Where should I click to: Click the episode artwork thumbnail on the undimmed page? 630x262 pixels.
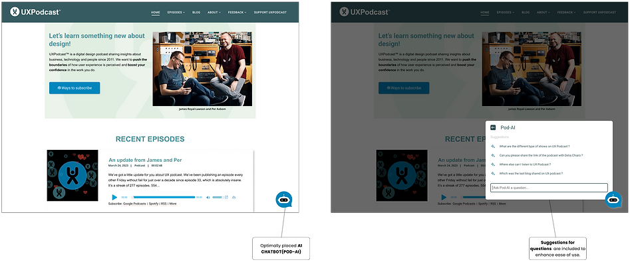73,176
